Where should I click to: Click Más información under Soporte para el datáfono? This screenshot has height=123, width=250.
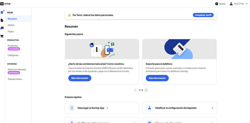coord(157,78)
